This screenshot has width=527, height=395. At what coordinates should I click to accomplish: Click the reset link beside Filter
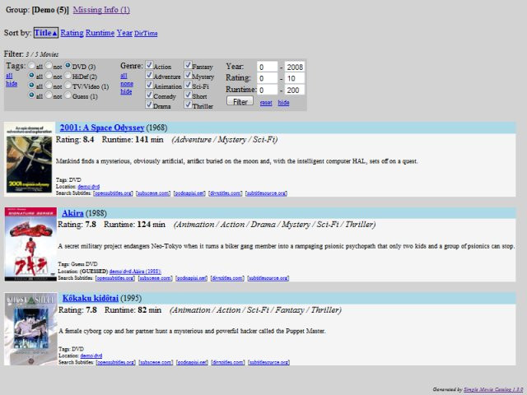click(x=266, y=103)
